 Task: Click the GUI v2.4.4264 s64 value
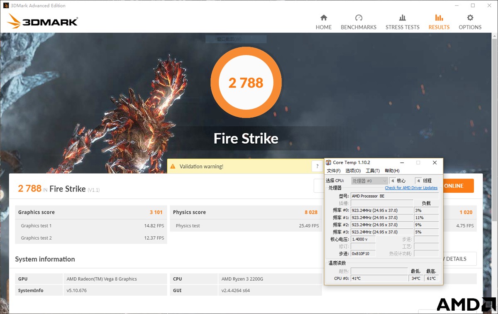(x=270, y=290)
